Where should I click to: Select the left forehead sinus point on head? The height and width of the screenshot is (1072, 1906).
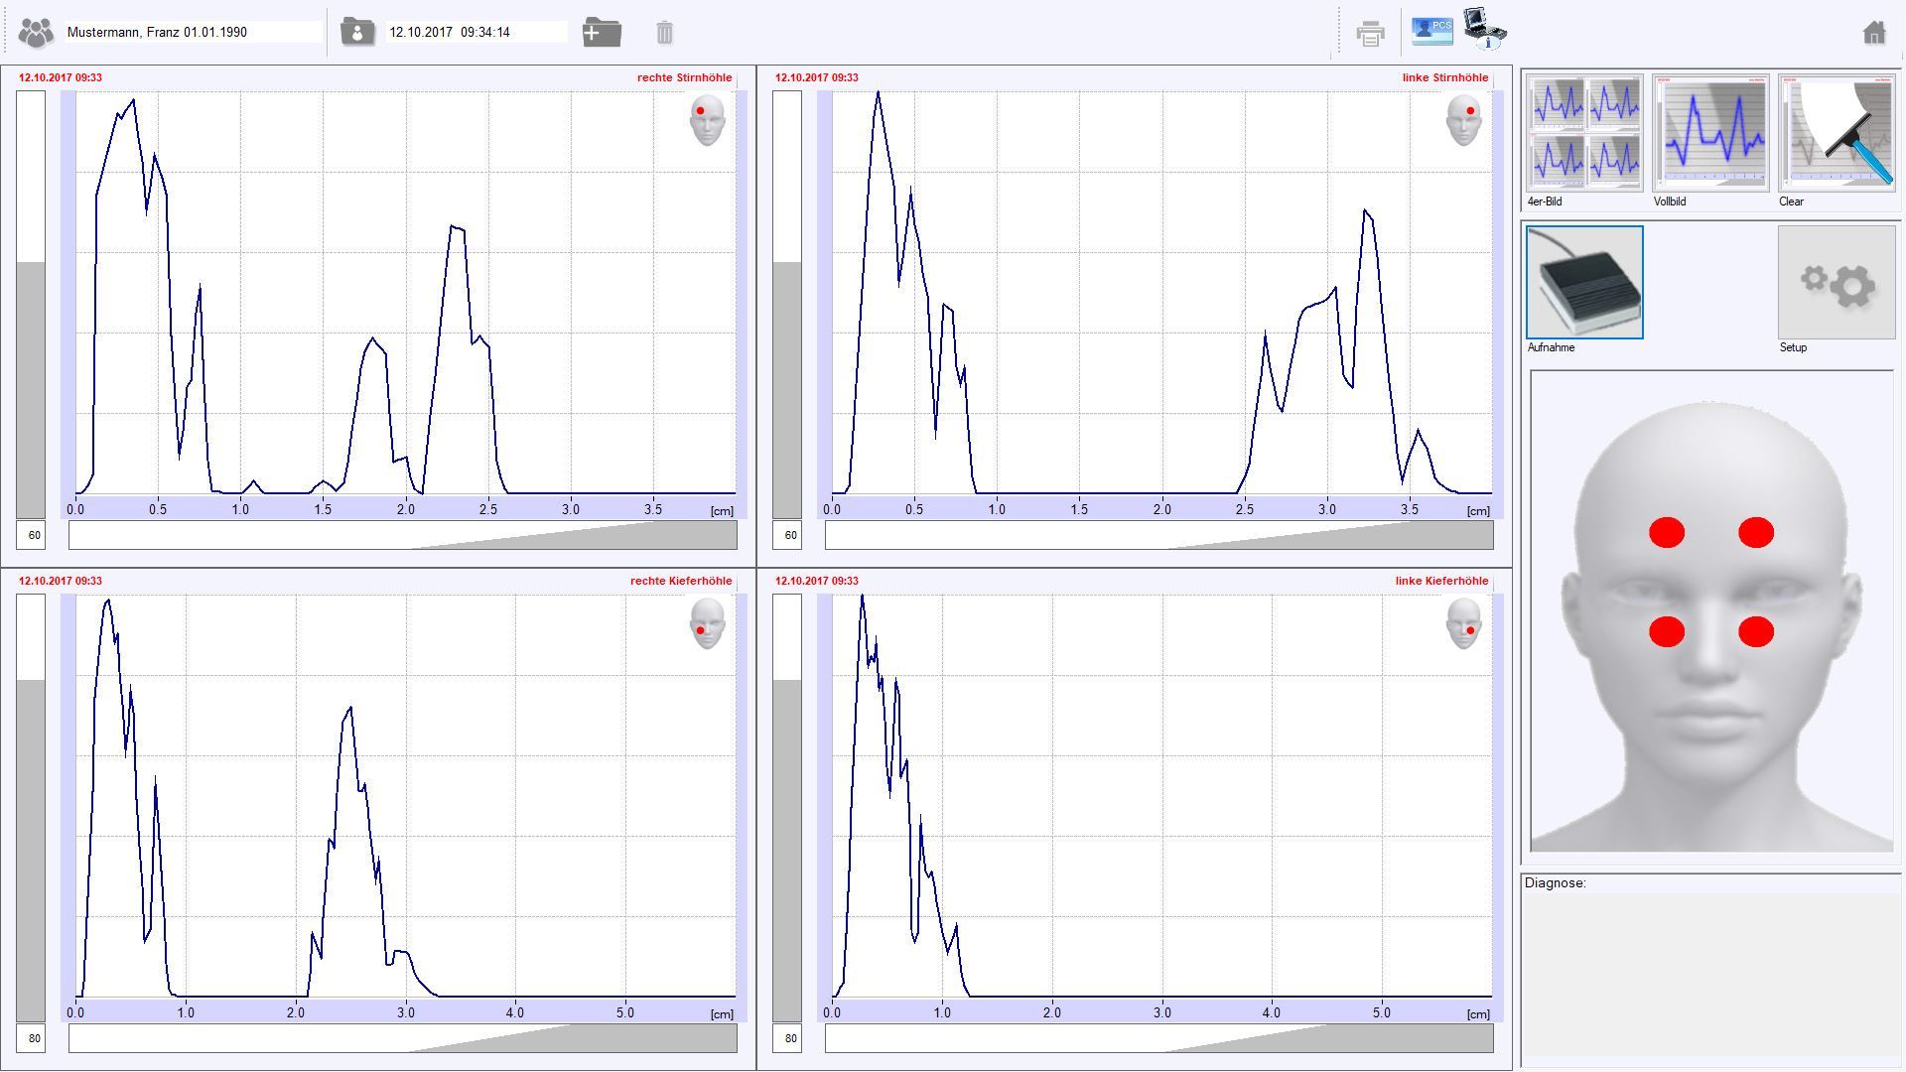pyautogui.click(x=1756, y=533)
